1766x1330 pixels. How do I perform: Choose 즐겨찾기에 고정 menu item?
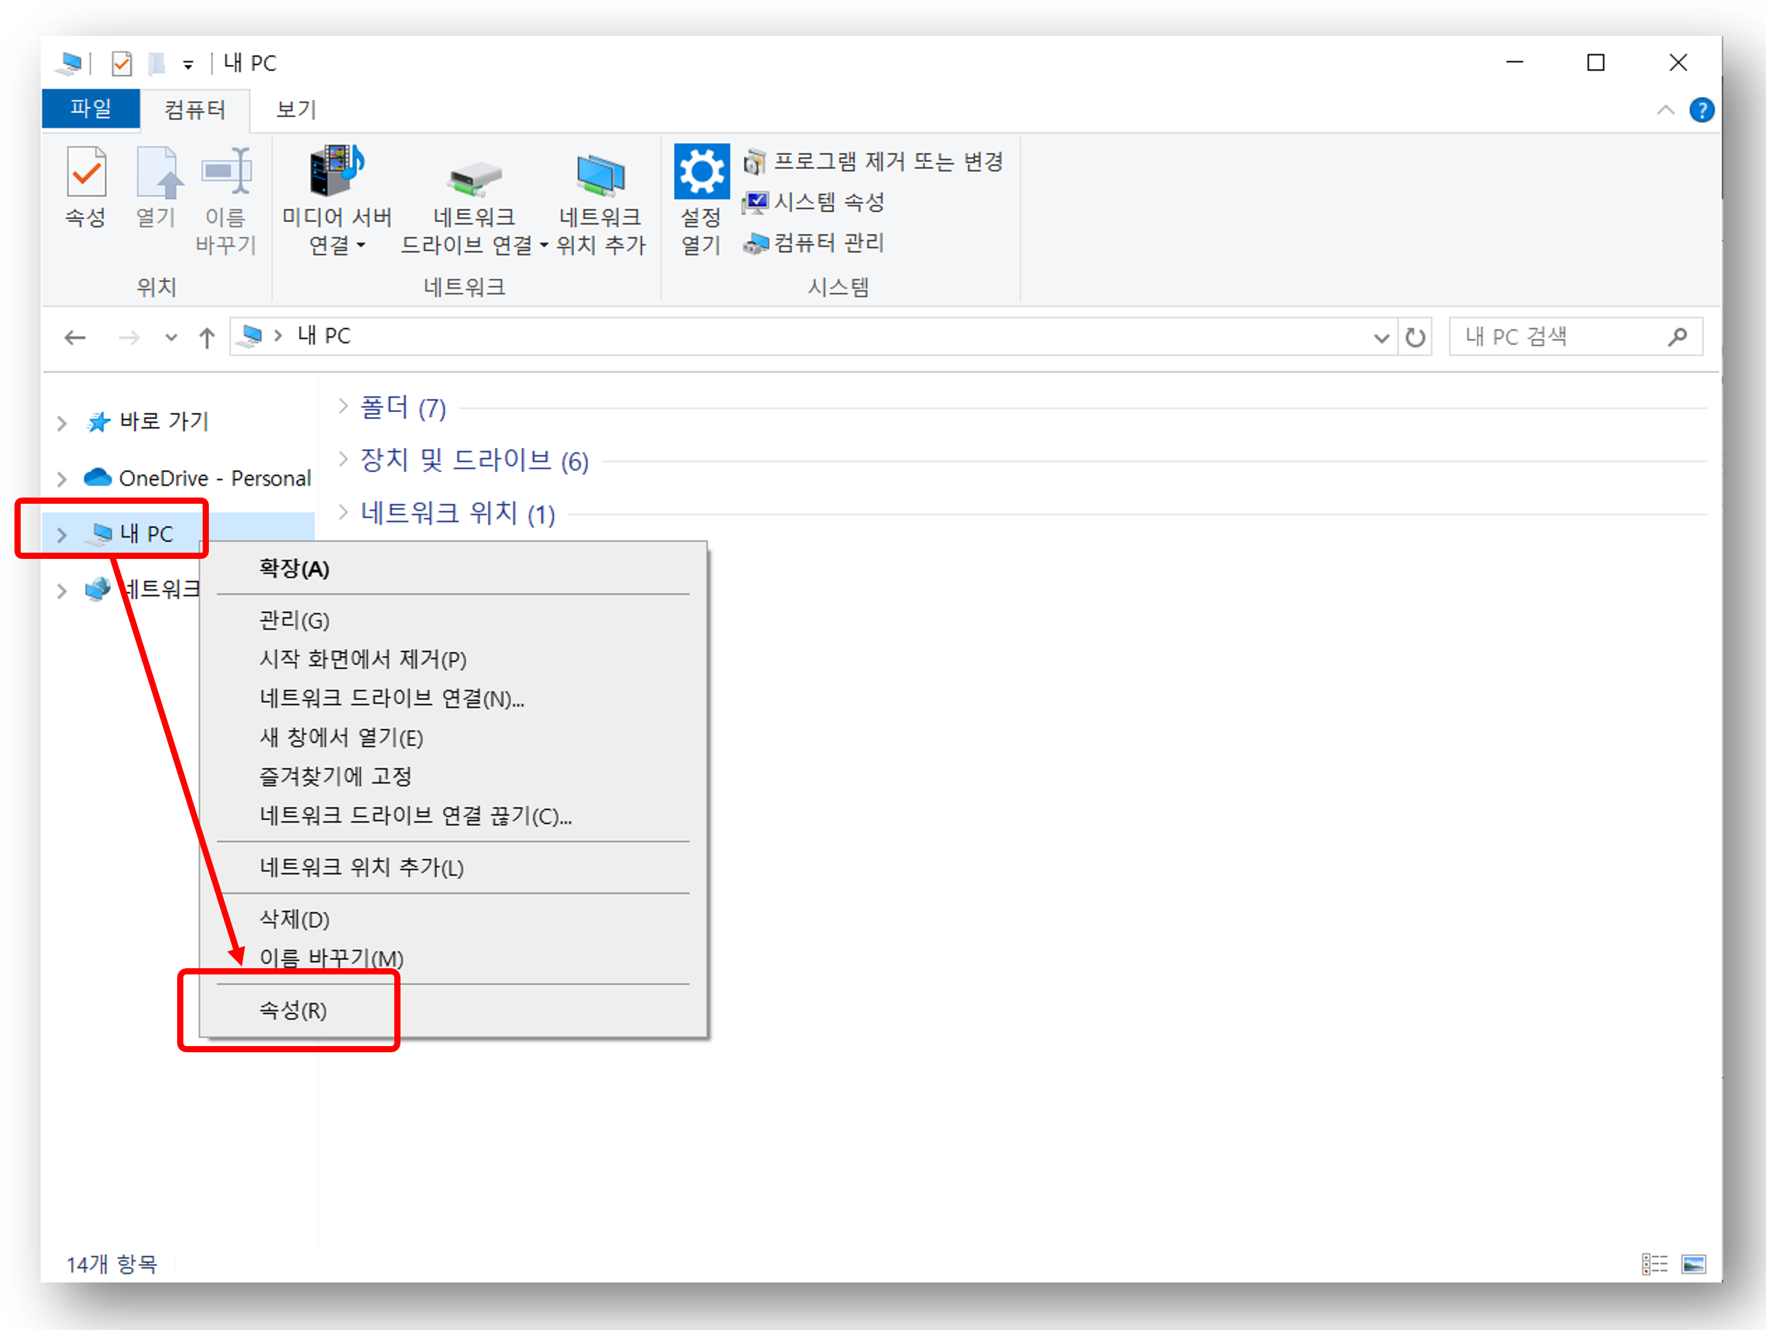[x=453, y=776]
